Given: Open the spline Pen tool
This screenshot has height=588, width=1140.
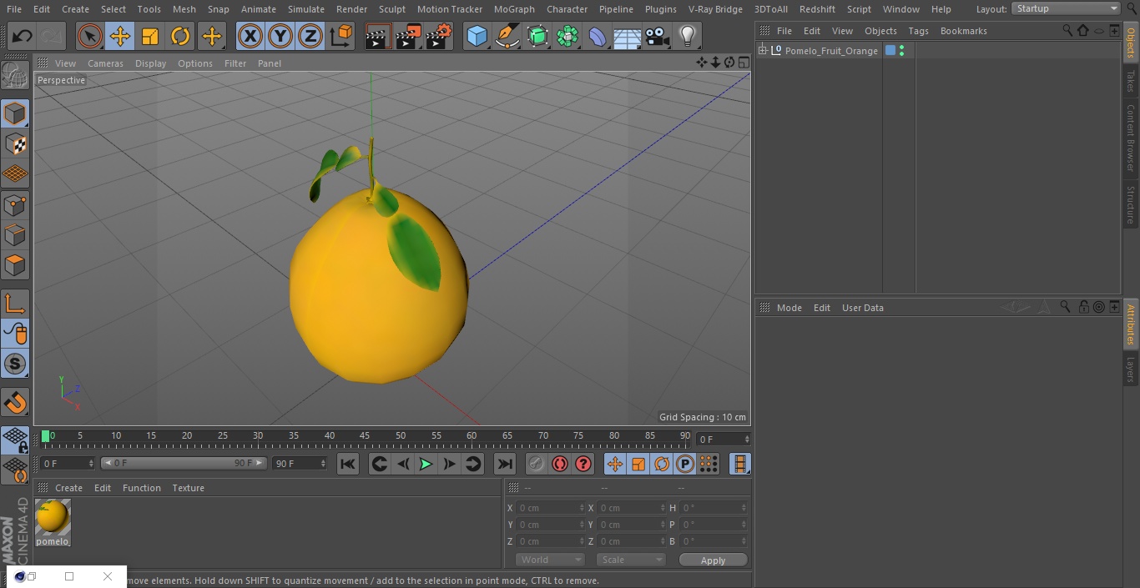Looking at the screenshot, I should [507, 37].
